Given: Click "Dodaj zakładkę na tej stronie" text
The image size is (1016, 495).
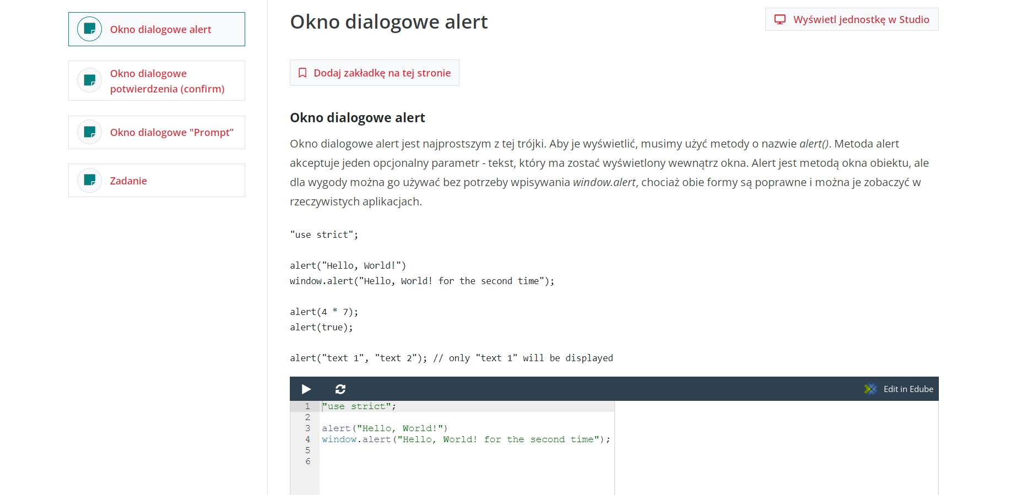Looking at the screenshot, I should tap(382, 73).
